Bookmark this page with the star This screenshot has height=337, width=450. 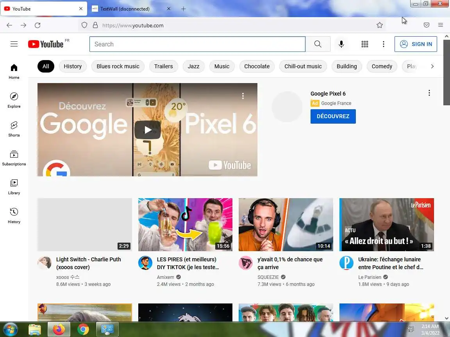[x=380, y=25]
